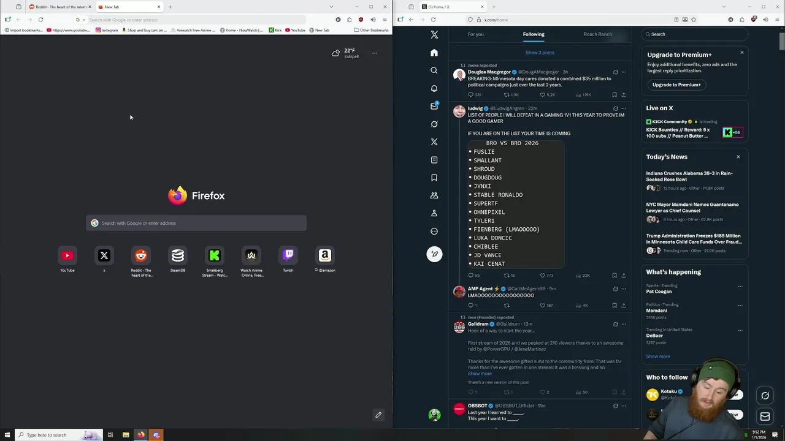Switch to the Roach Ranch tab
Viewport: 785px width, 441px height.
597,34
